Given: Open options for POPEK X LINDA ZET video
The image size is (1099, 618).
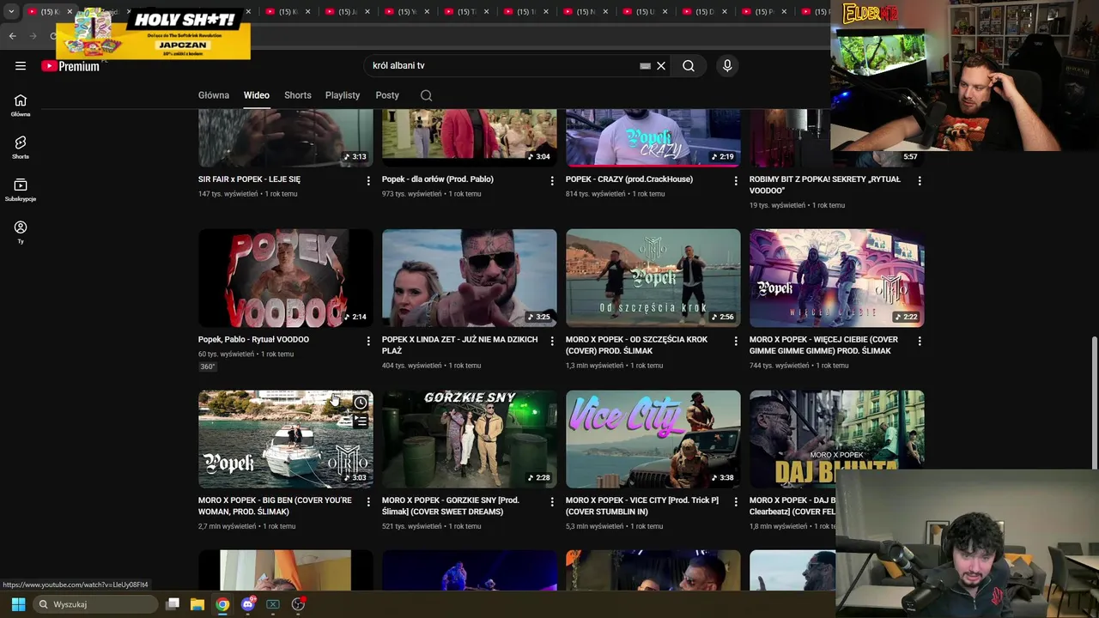Looking at the screenshot, I should pos(552,341).
